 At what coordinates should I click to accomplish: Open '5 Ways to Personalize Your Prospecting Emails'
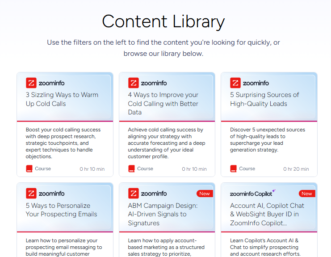click(61, 210)
